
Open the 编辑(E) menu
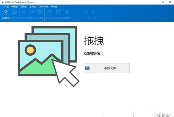15,7
